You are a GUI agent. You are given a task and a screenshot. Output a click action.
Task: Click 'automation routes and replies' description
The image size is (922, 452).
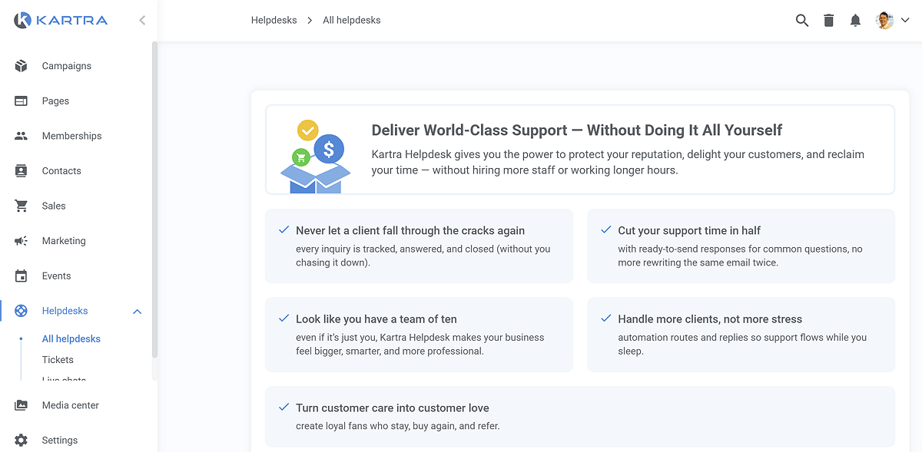(x=742, y=345)
